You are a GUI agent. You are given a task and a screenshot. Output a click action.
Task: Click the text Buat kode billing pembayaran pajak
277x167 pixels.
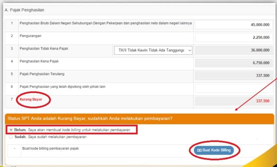51,149
